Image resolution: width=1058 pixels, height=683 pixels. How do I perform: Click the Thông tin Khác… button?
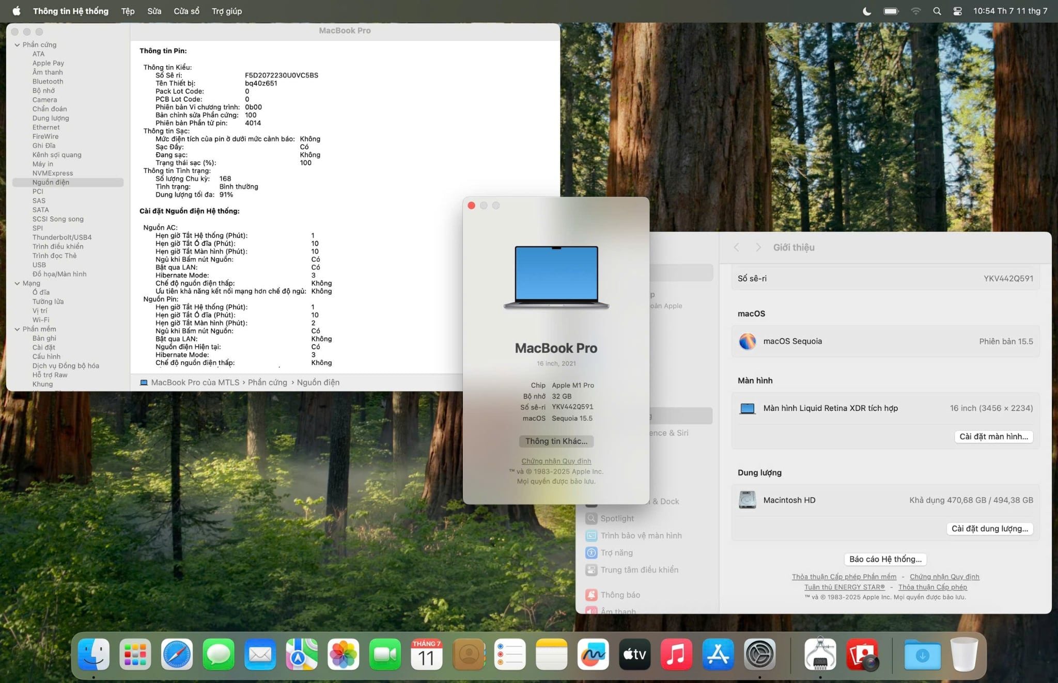pyautogui.click(x=556, y=441)
